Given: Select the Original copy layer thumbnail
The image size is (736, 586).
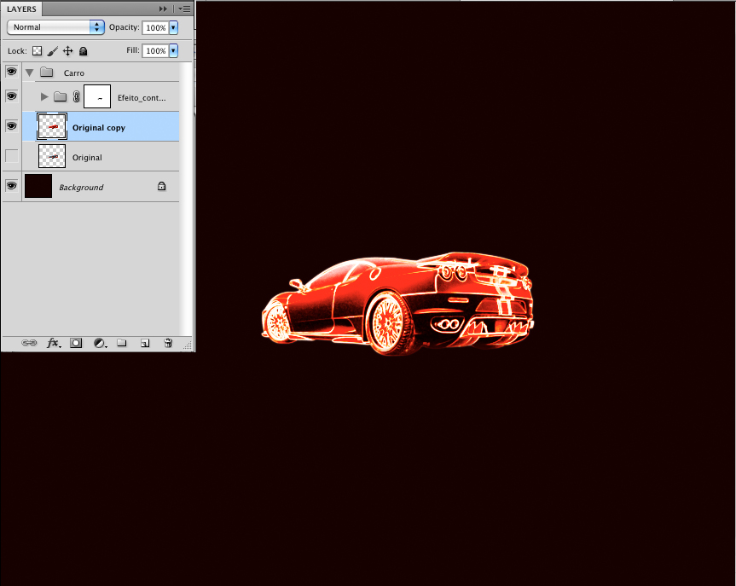Looking at the screenshot, I should (52, 126).
